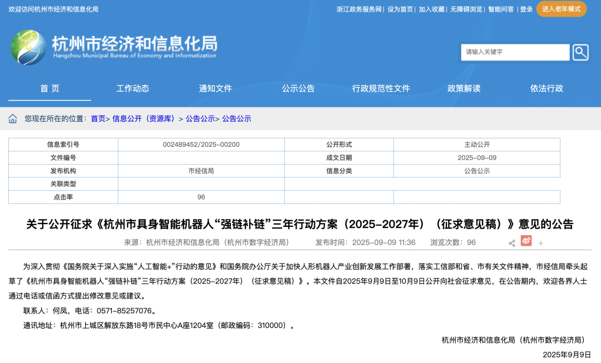Click publish time 2025-09-09 11:36

365,242
